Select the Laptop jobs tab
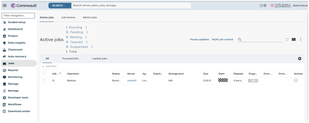Viewport: 309px width, 123px height. point(99,59)
